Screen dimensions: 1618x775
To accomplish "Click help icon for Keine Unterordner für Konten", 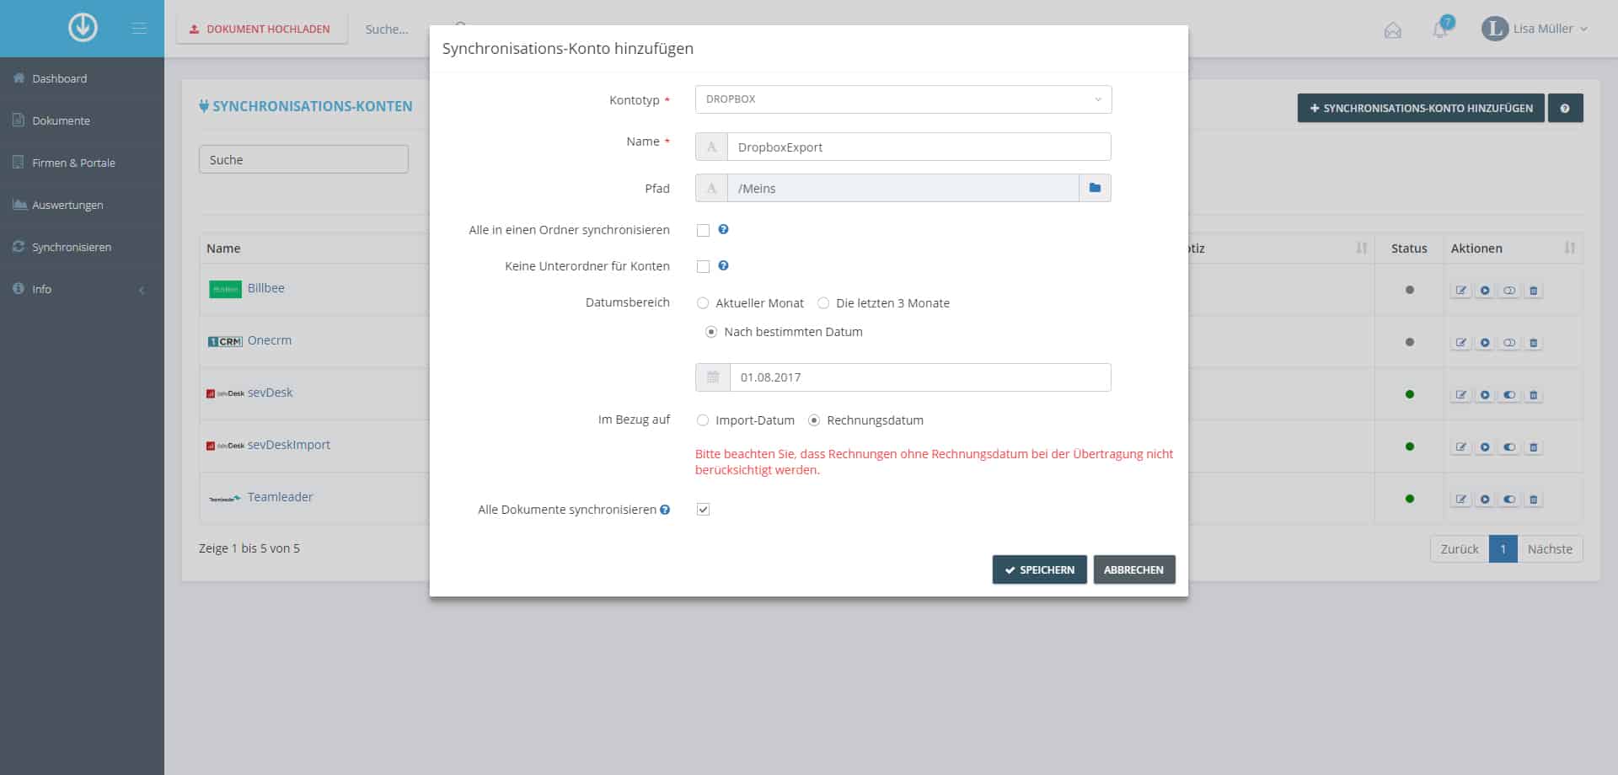I will [723, 265].
